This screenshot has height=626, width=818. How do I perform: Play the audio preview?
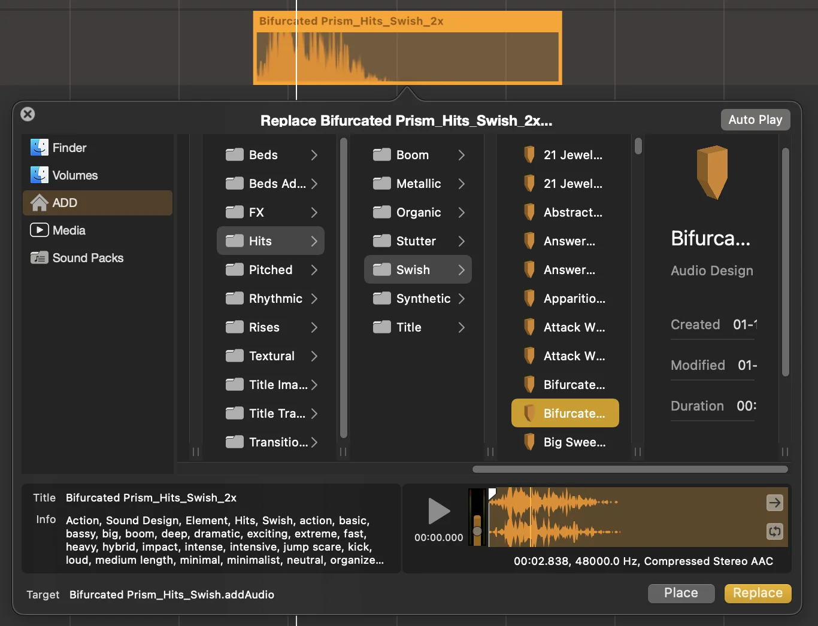(439, 511)
